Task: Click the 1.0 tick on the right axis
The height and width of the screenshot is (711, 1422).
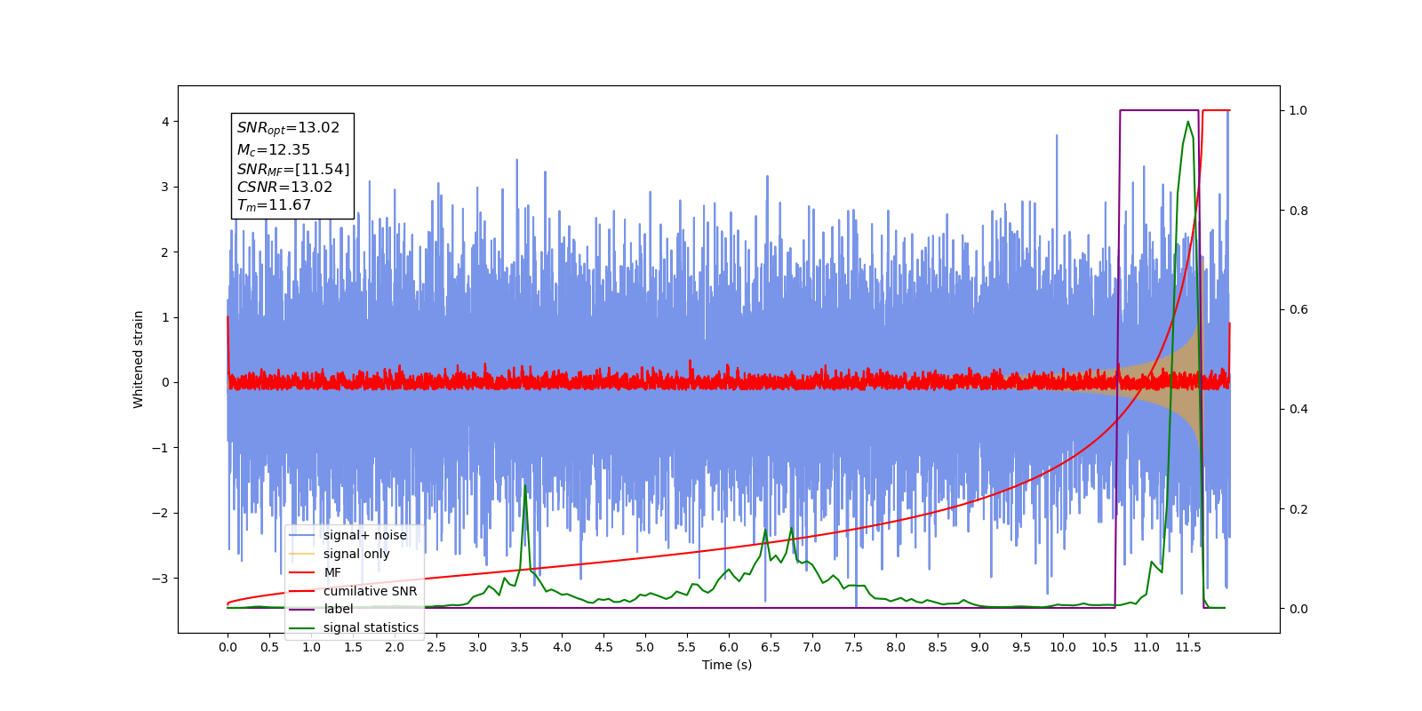Action: point(1298,110)
